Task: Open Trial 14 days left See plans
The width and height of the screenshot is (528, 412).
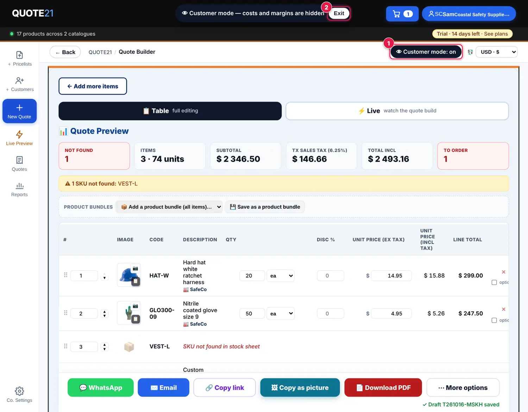Action: coord(472,34)
